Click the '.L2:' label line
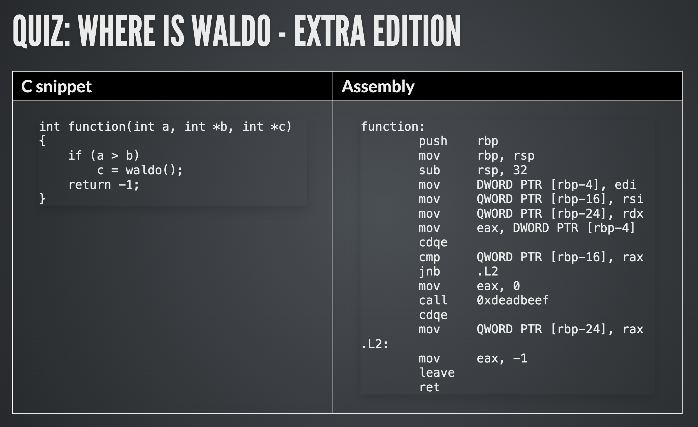The image size is (698, 427). point(375,344)
